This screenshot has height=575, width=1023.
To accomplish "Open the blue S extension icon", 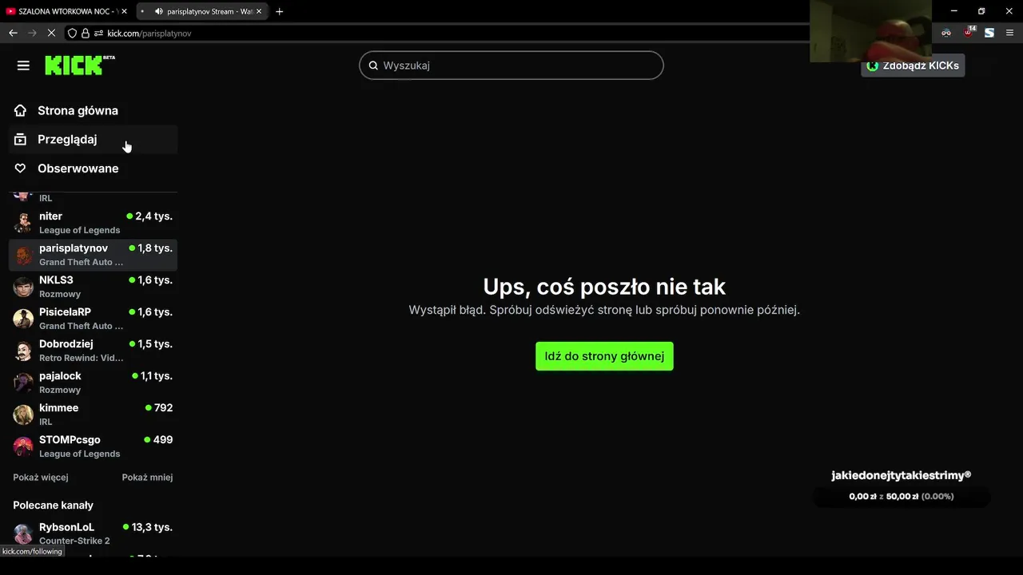I will (x=989, y=33).
